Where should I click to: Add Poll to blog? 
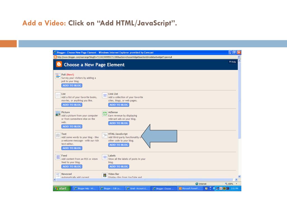pyautogui.click(x=72, y=85)
